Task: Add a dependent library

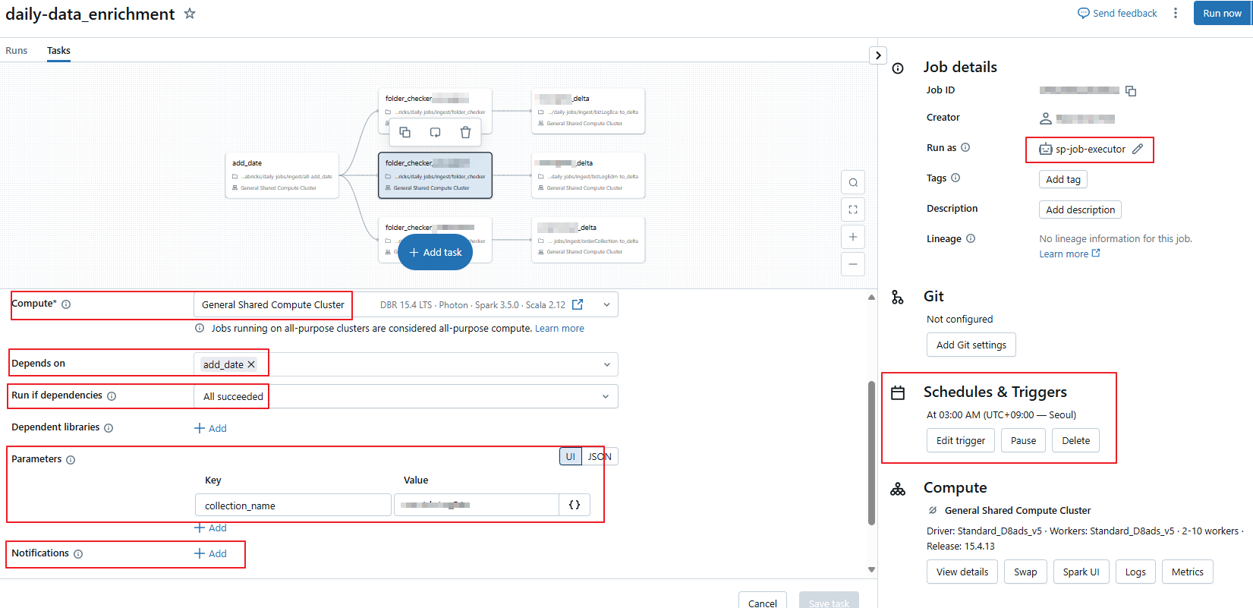Action: pyautogui.click(x=210, y=428)
